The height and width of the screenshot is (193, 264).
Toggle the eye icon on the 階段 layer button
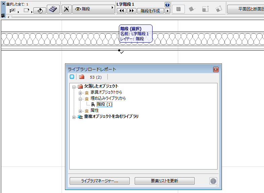coord(77,9)
